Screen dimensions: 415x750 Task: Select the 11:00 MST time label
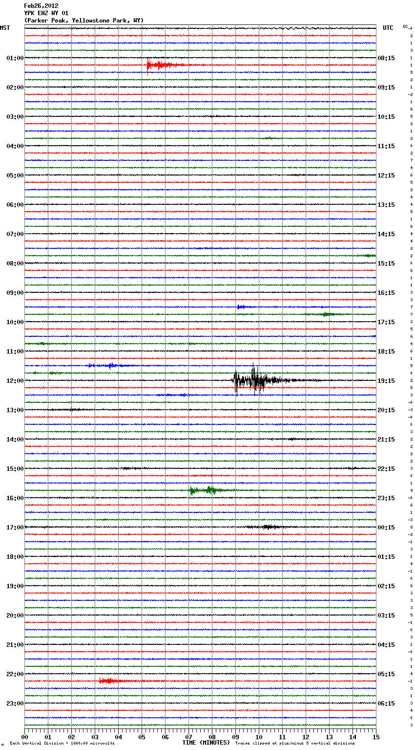[x=15, y=352]
